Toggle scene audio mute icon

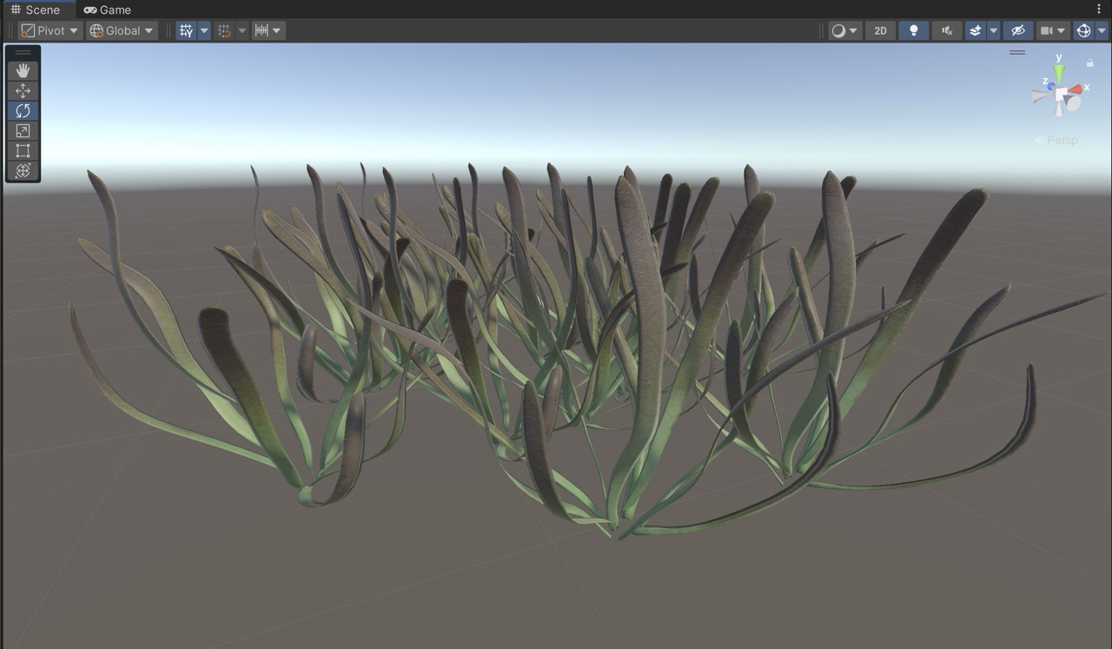coord(947,30)
